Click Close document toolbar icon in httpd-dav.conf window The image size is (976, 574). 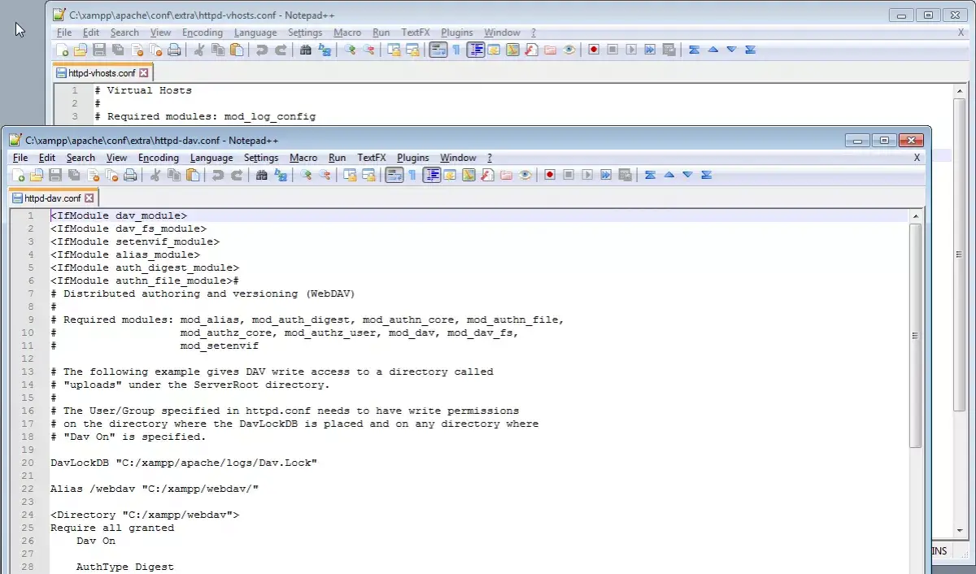click(x=94, y=175)
